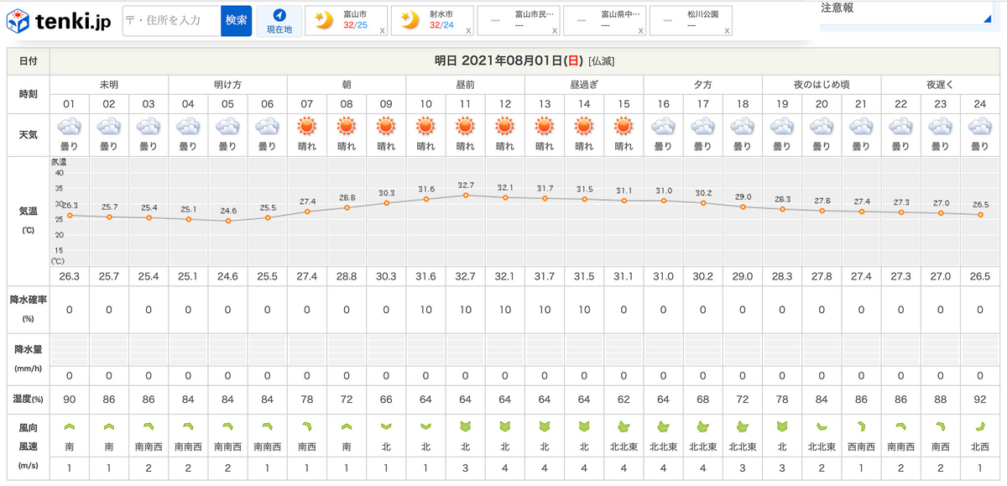The image size is (1007, 486).
Task: Click the 夜のはじめ頃 time period header
Action: coord(822,85)
